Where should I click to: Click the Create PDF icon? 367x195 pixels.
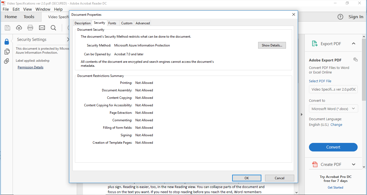(x=315, y=164)
